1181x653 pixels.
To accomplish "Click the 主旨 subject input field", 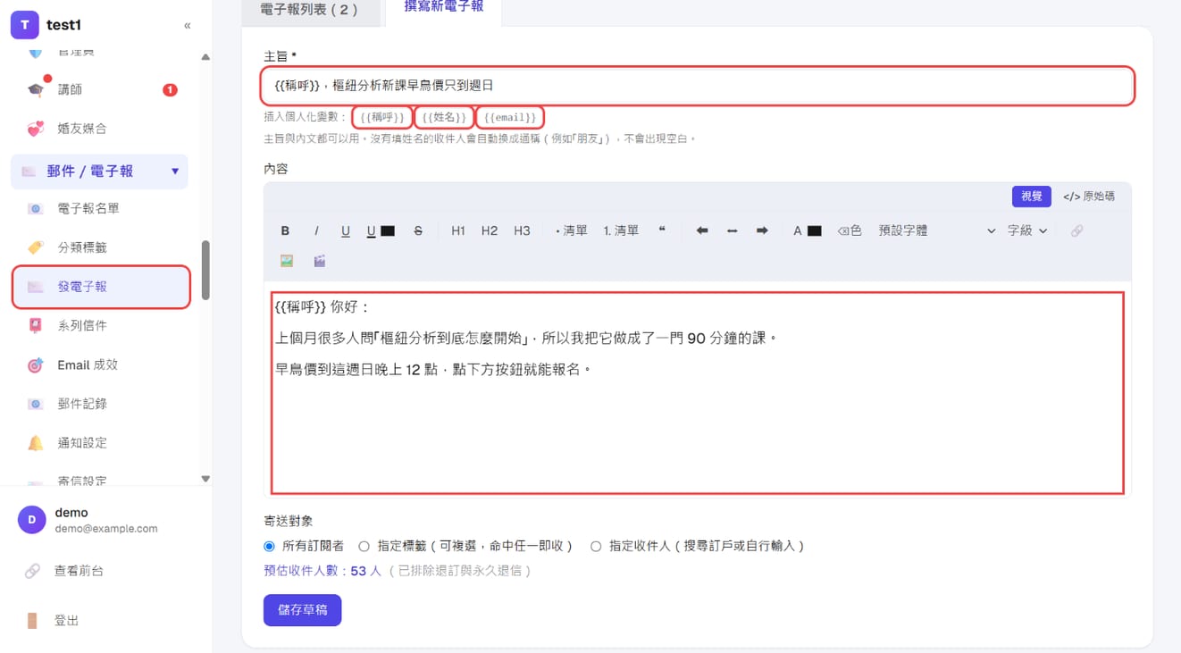I will 698,86.
